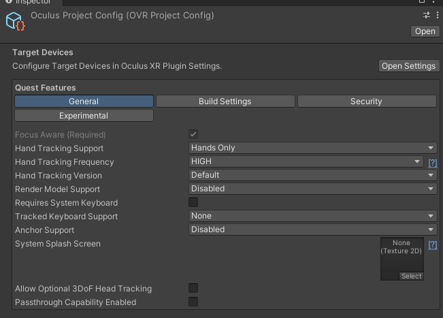This screenshot has width=443, height=318.
Task: Open Hand Tracking Version dropdown
Action: pos(312,175)
